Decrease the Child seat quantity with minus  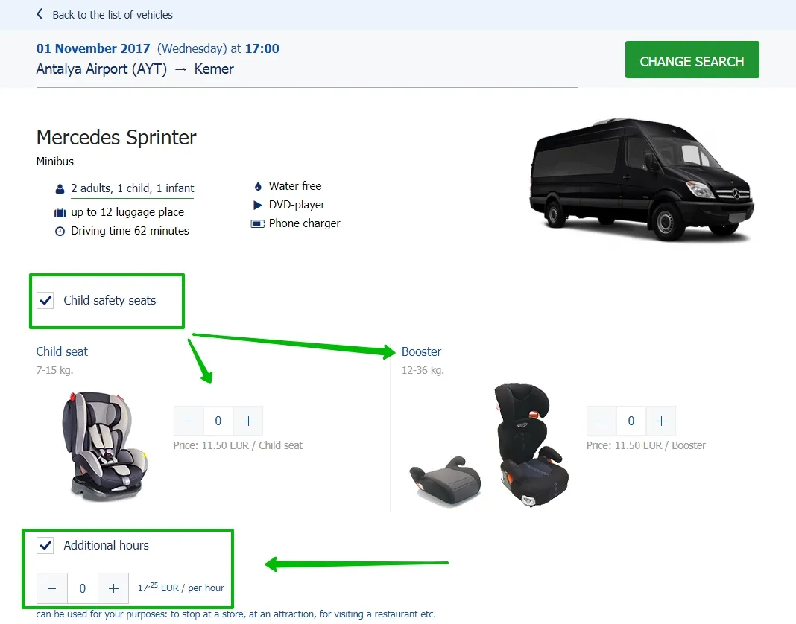[189, 421]
